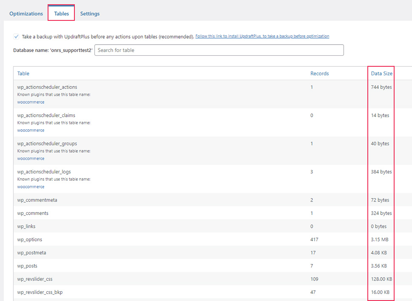The image size is (412, 301).
Task: Open woocommerce link under wp_actionscheduler_claims
Action: [x=31, y=130]
